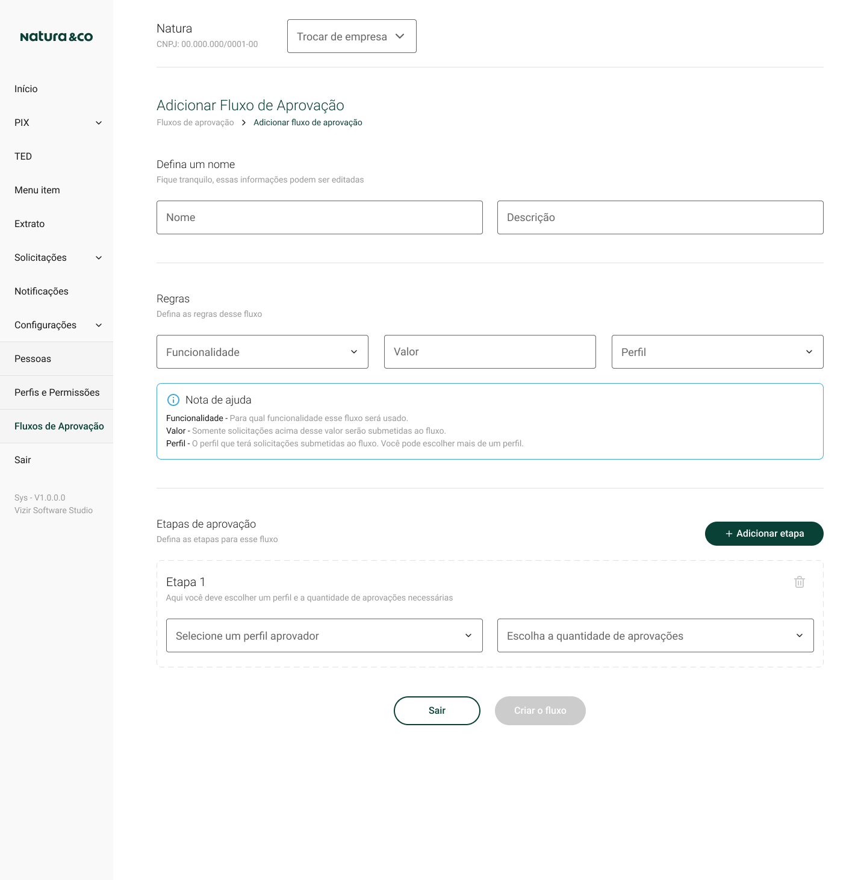This screenshot has width=867, height=880.
Task: Open the Extrato page
Action: (x=29, y=223)
